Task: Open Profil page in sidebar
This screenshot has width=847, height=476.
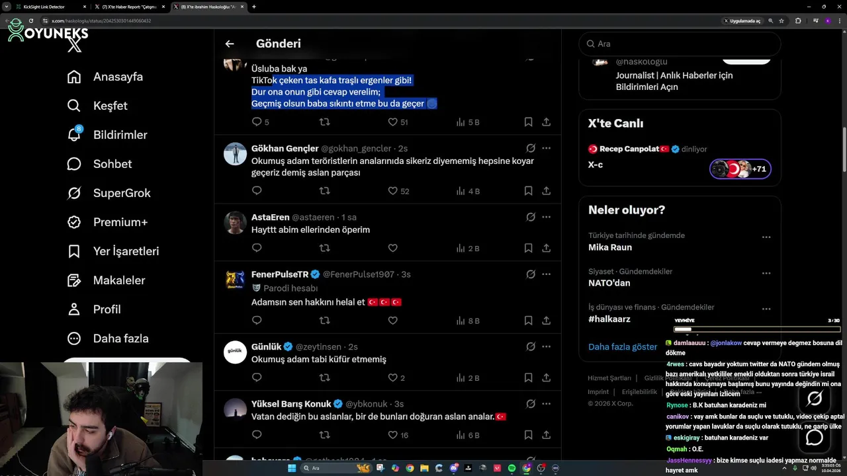Action: pyautogui.click(x=94, y=309)
